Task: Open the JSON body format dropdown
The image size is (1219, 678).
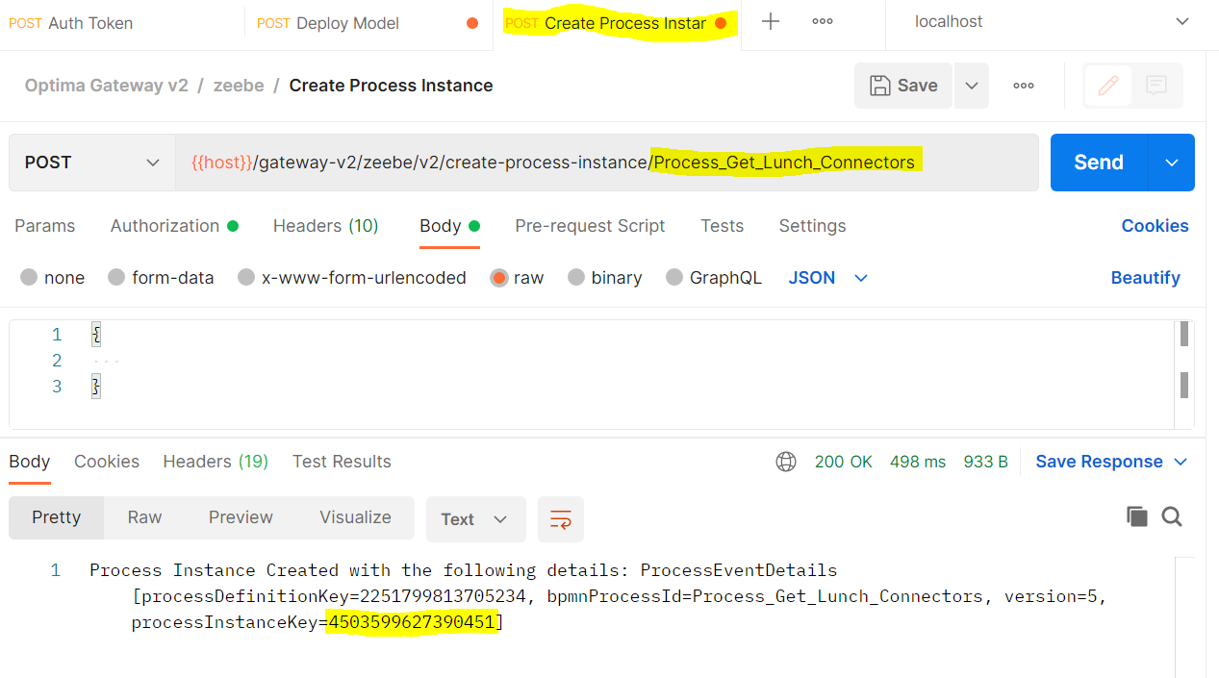Action: (x=828, y=278)
